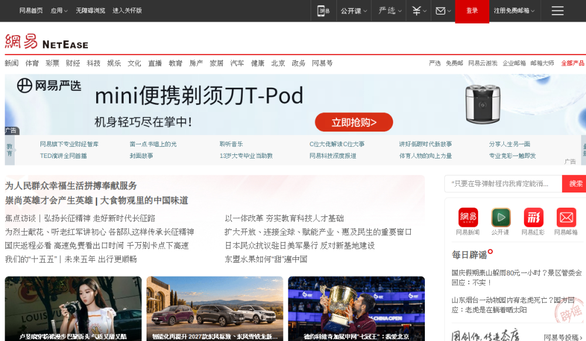Open the NetEase mobile app icon
This screenshot has height=341, width=586.
pyautogui.click(x=323, y=11)
